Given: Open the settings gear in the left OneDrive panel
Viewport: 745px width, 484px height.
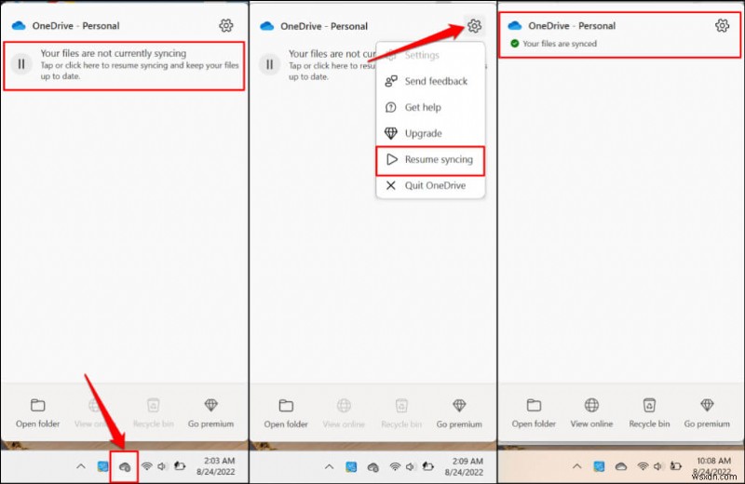Looking at the screenshot, I should pyautogui.click(x=226, y=25).
